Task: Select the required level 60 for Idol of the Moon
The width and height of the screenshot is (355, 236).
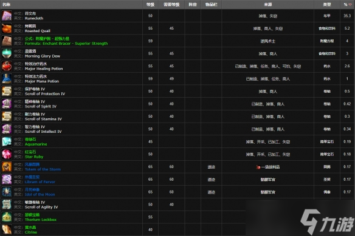Action: click(171, 192)
